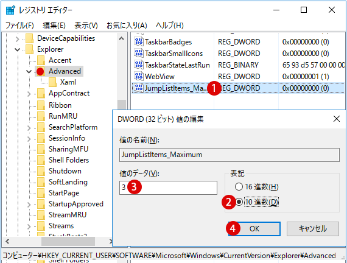Viewport: 347px width, 263px height.
Task: Click the SharingMFU folder icon
Action: tap(41, 149)
